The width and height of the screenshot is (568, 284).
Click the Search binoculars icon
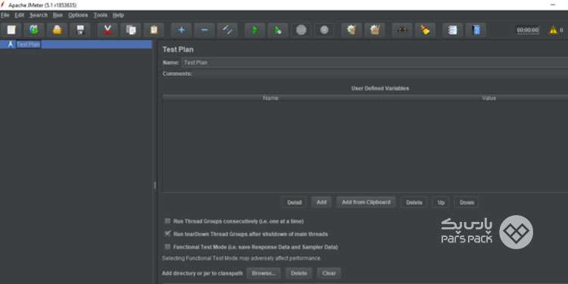click(x=402, y=30)
